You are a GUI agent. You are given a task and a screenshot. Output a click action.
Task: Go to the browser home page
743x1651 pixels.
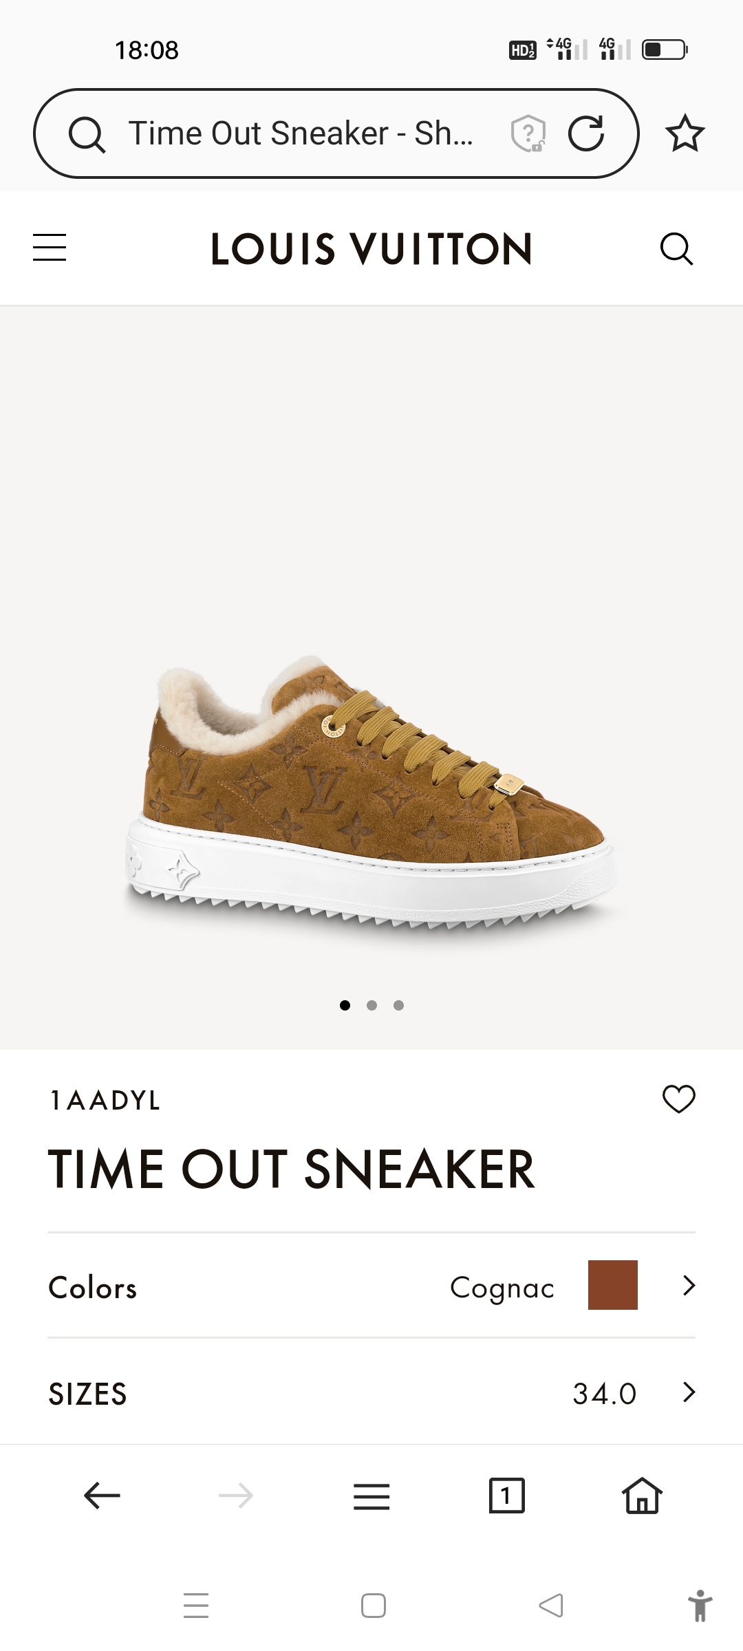[x=642, y=1496]
